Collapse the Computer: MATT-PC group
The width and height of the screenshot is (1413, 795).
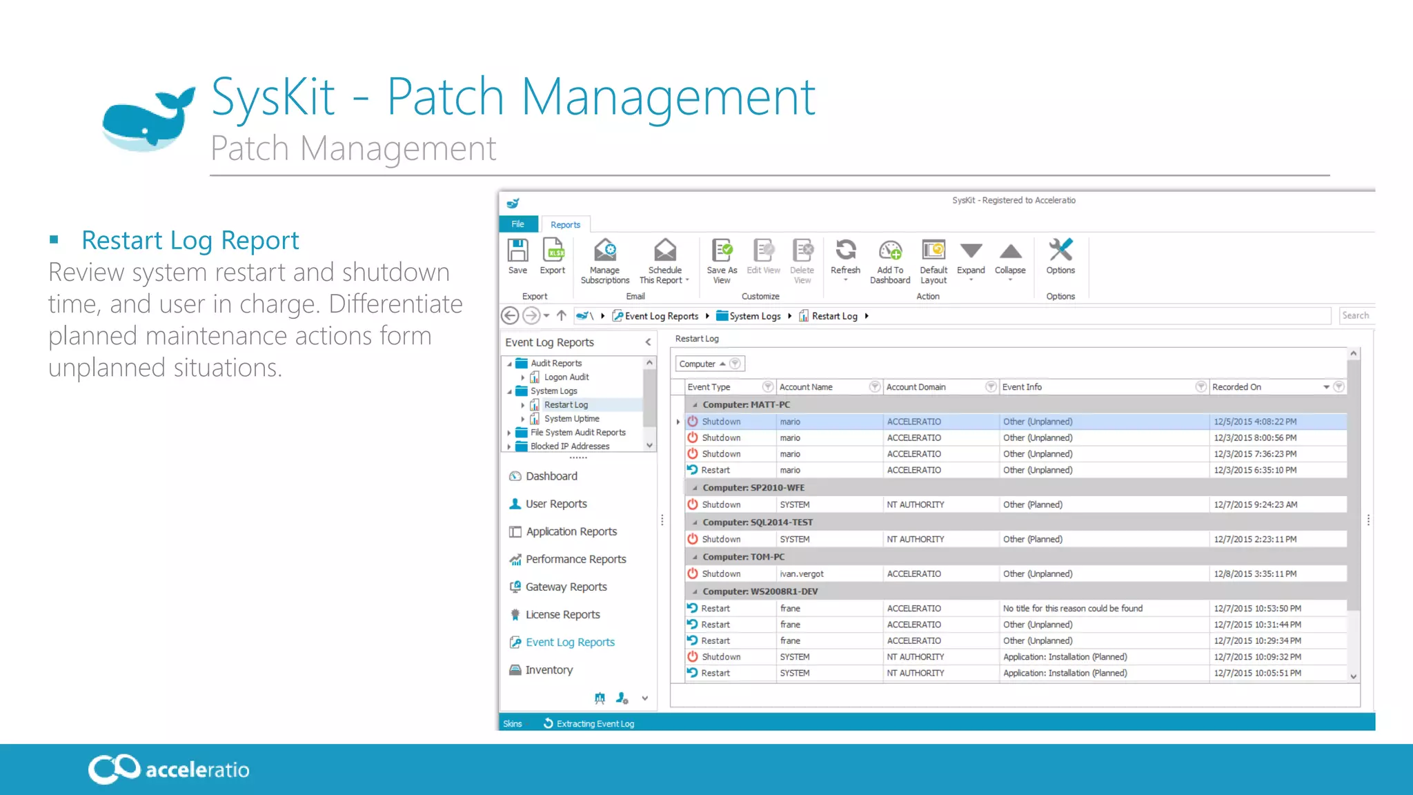[x=695, y=405]
